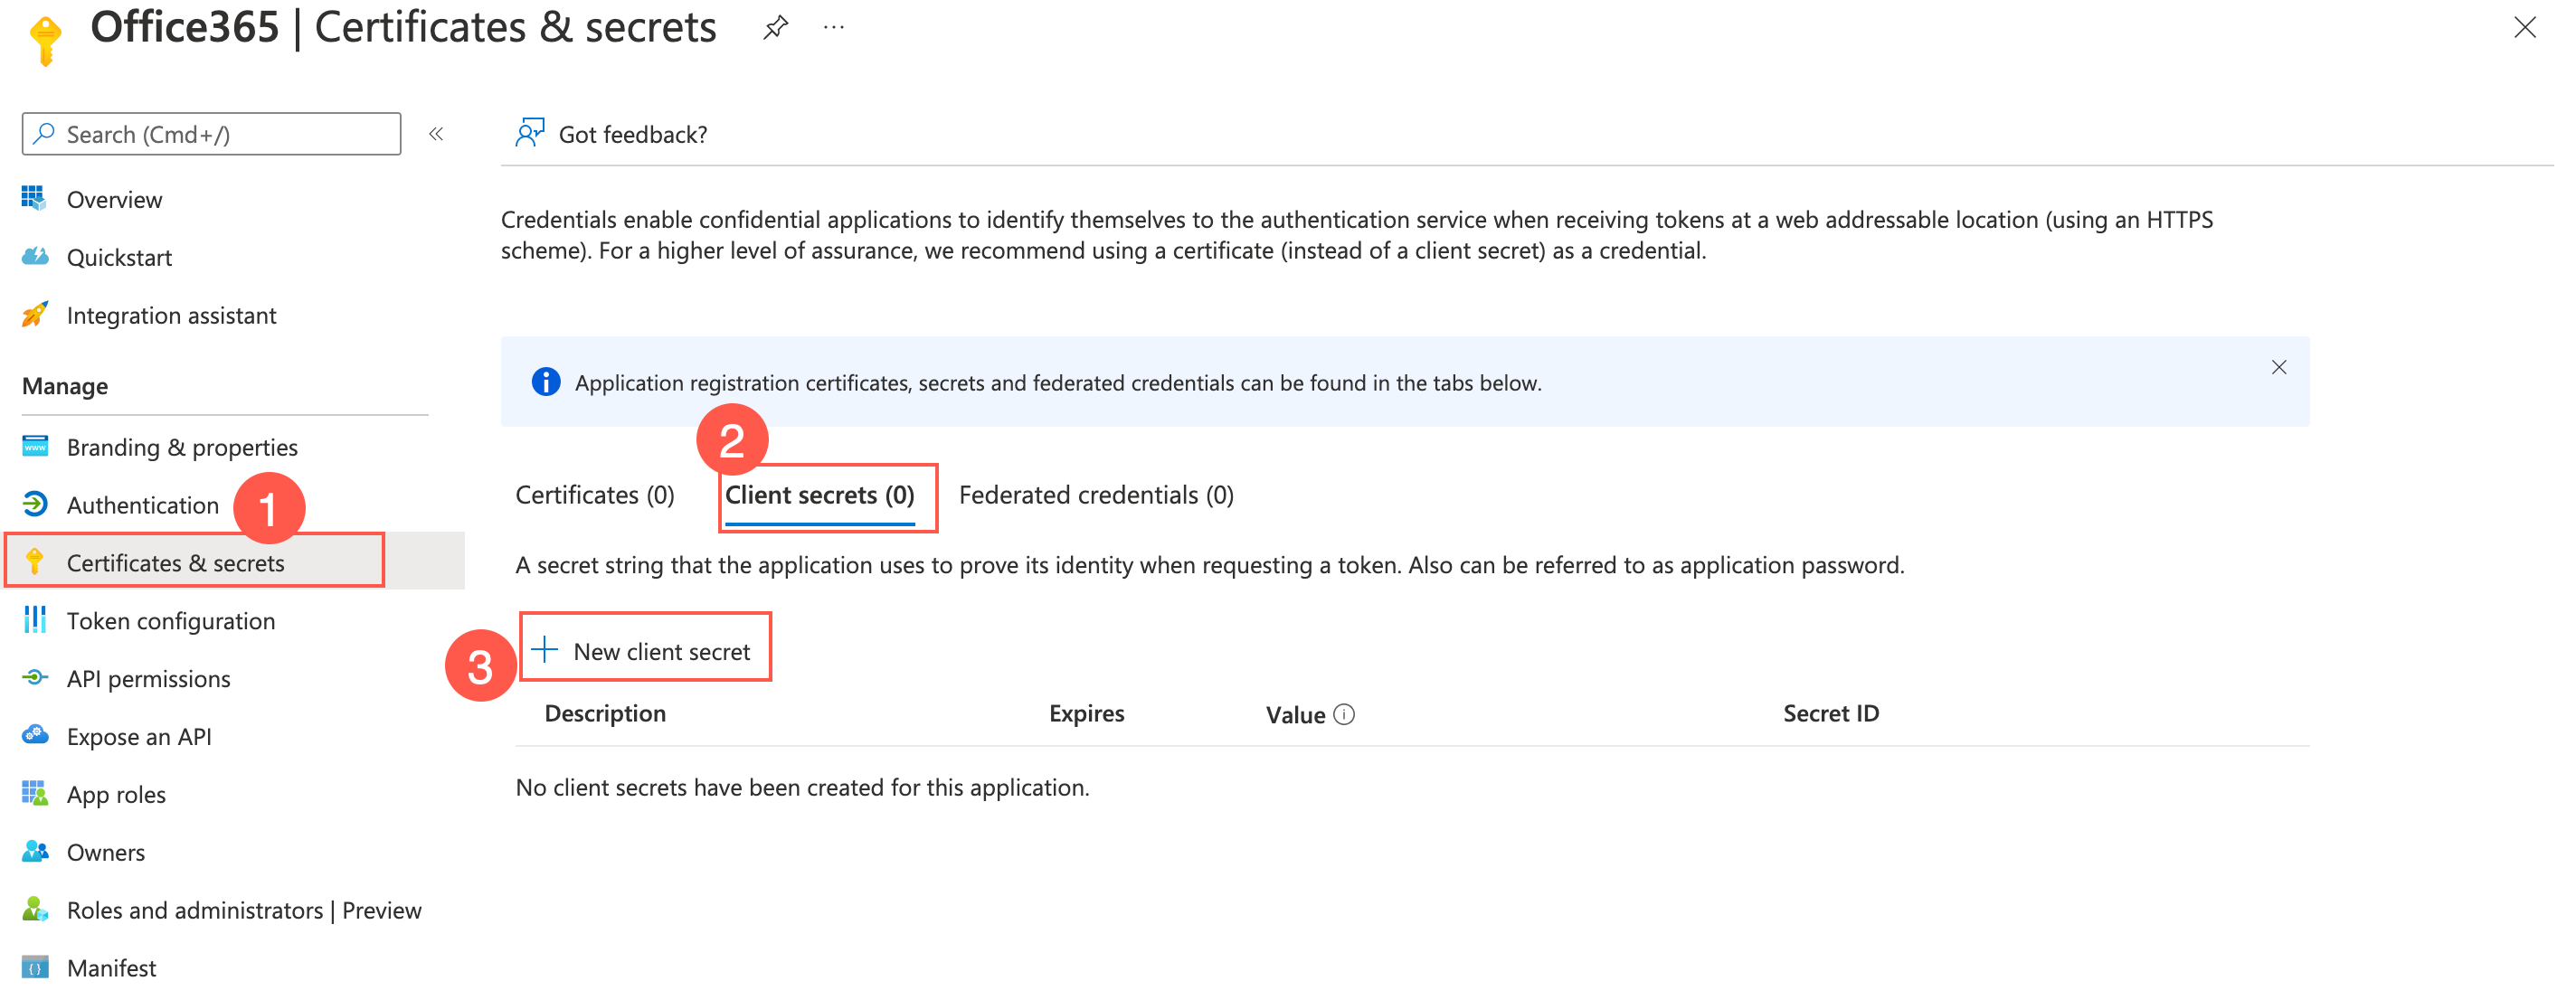Click the Integration assistant rocket icon
This screenshot has height=1000, width=2576.
pyautogui.click(x=34, y=315)
